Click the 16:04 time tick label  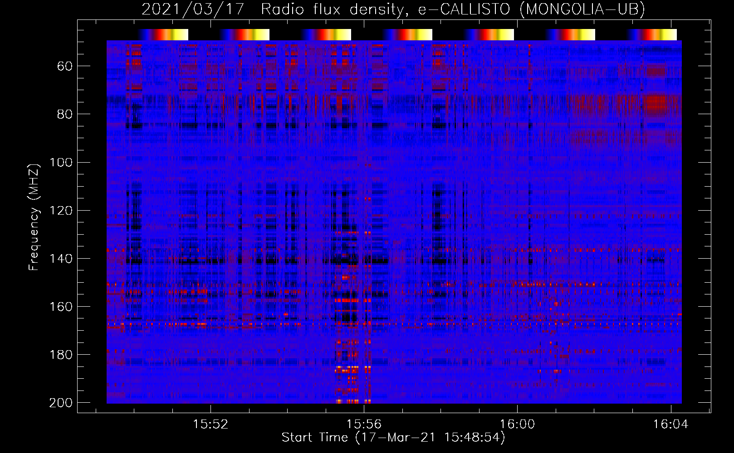(x=671, y=424)
